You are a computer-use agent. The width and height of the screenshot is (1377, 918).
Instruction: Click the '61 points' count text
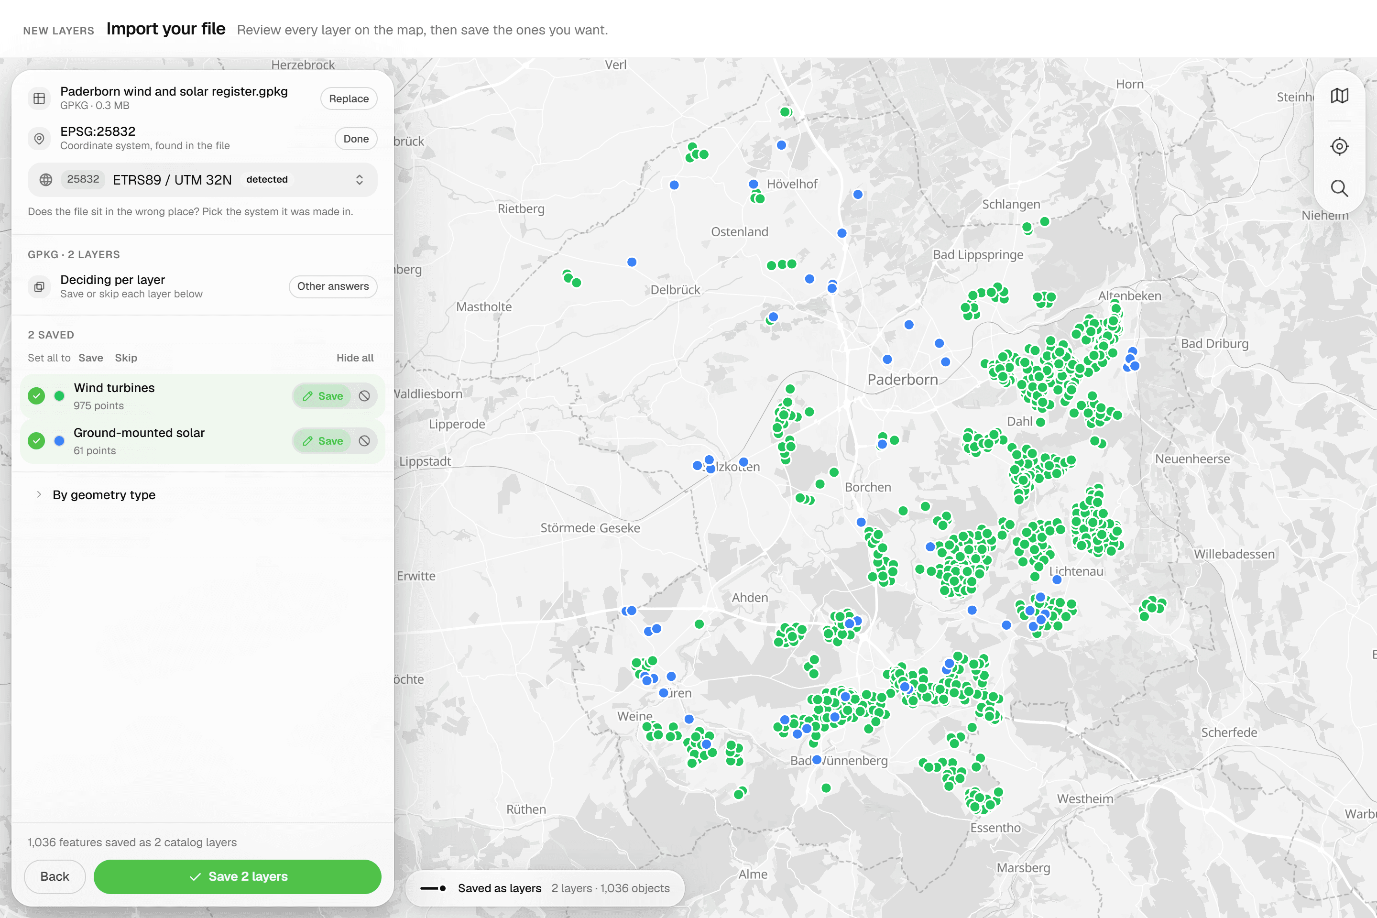[94, 451]
